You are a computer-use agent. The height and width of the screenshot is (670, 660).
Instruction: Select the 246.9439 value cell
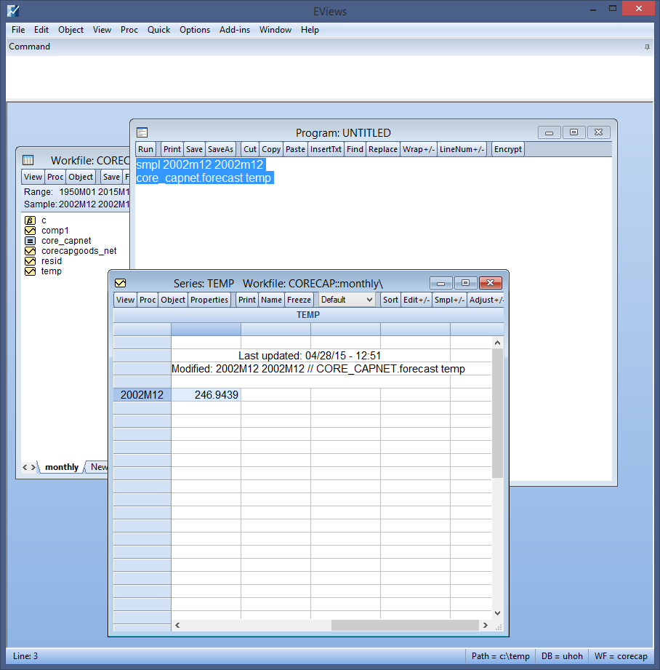(x=206, y=395)
